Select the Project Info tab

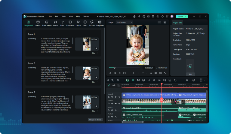coord(177,23)
